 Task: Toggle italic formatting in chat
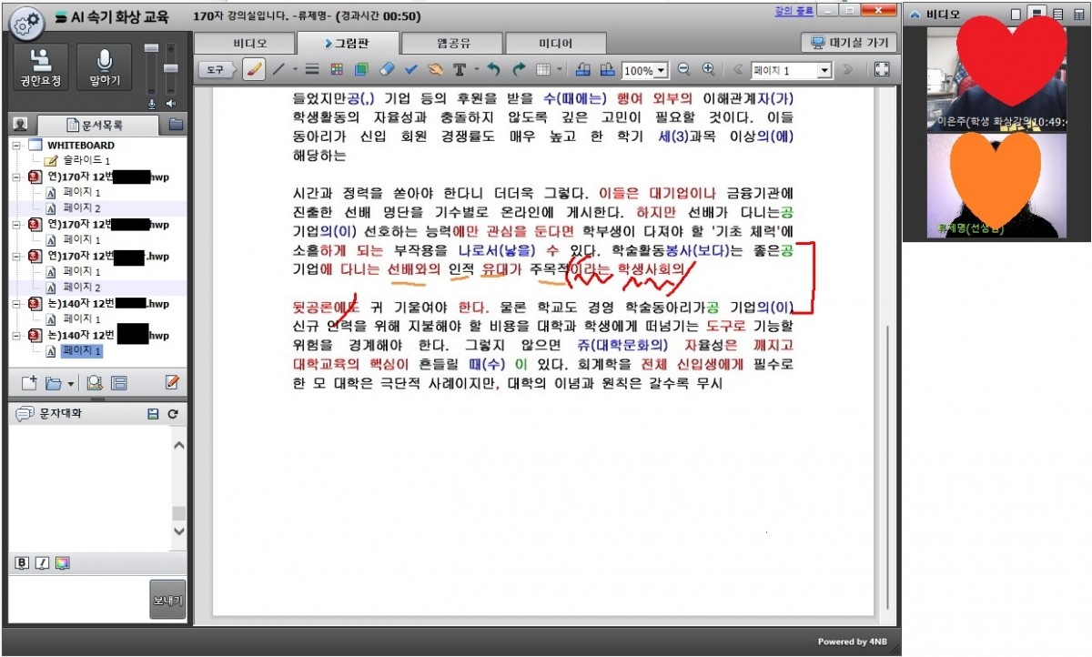41,562
